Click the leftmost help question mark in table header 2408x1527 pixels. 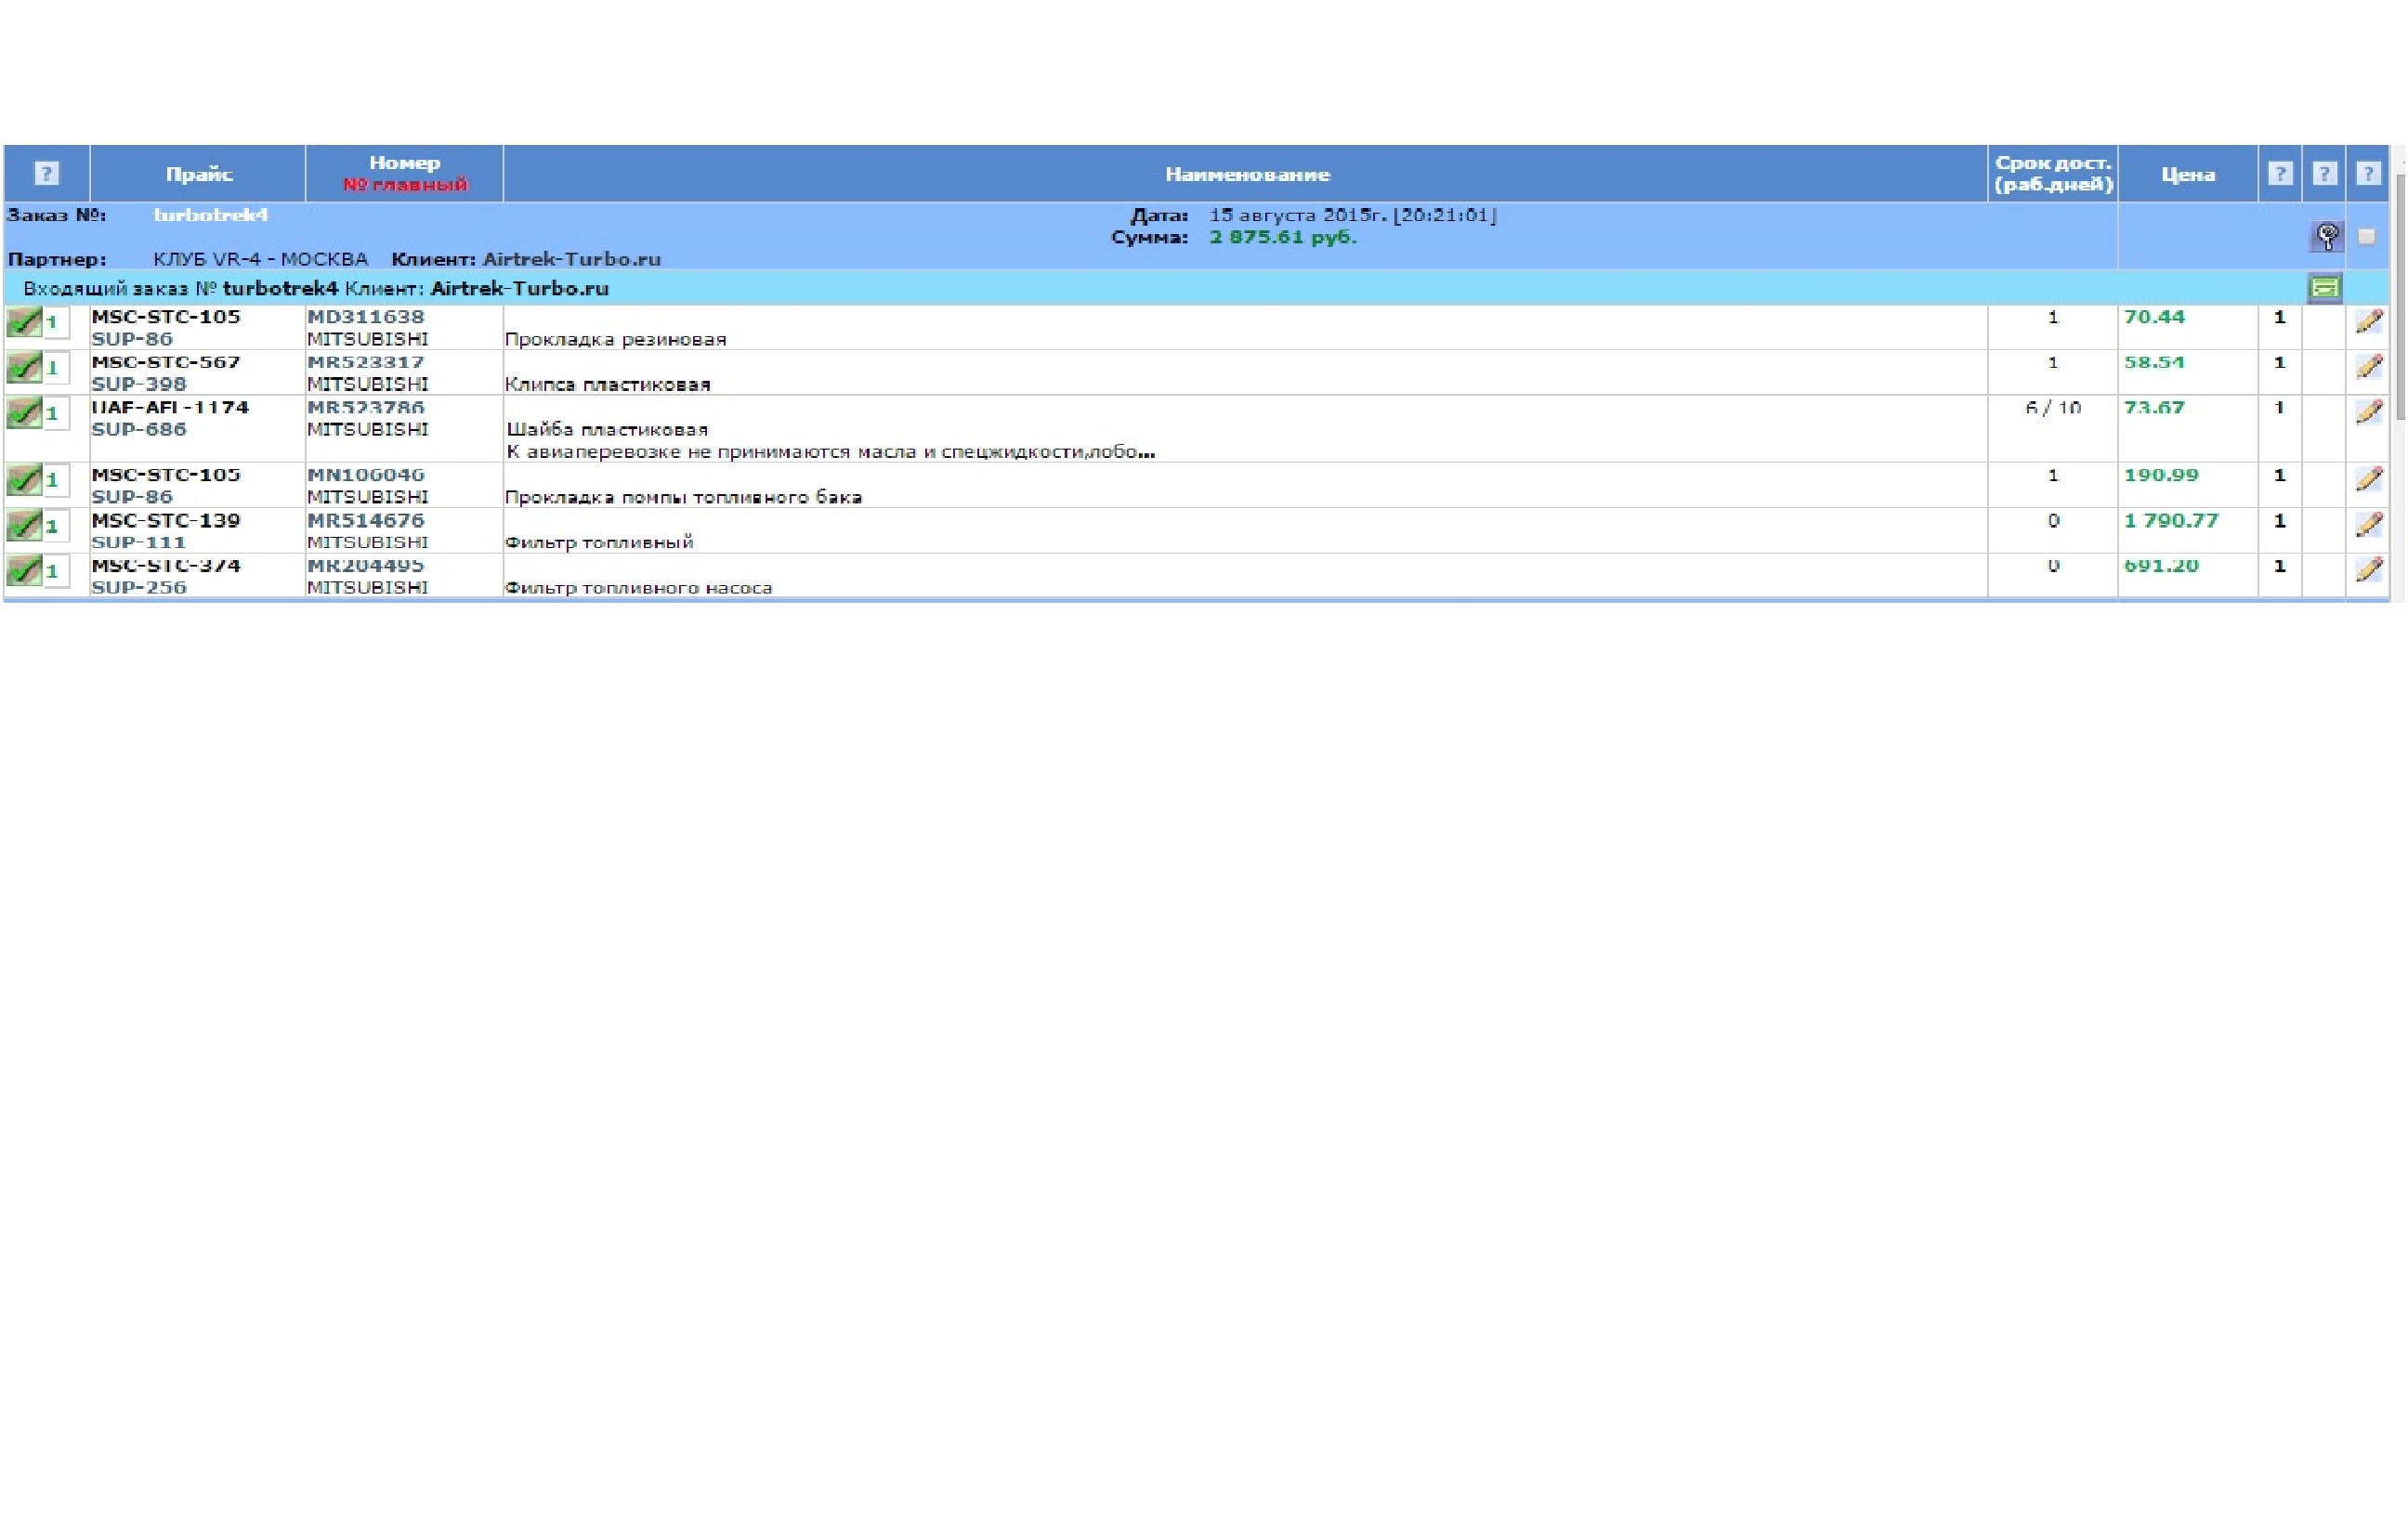(x=46, y=173)
